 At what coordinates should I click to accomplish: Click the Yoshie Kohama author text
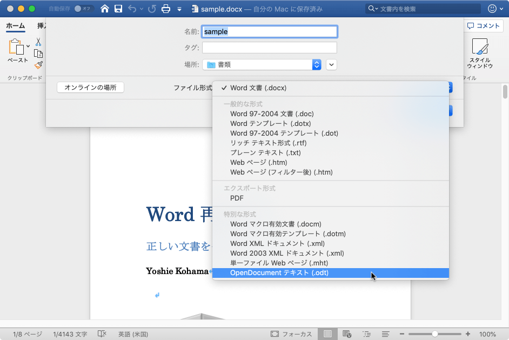177,271
